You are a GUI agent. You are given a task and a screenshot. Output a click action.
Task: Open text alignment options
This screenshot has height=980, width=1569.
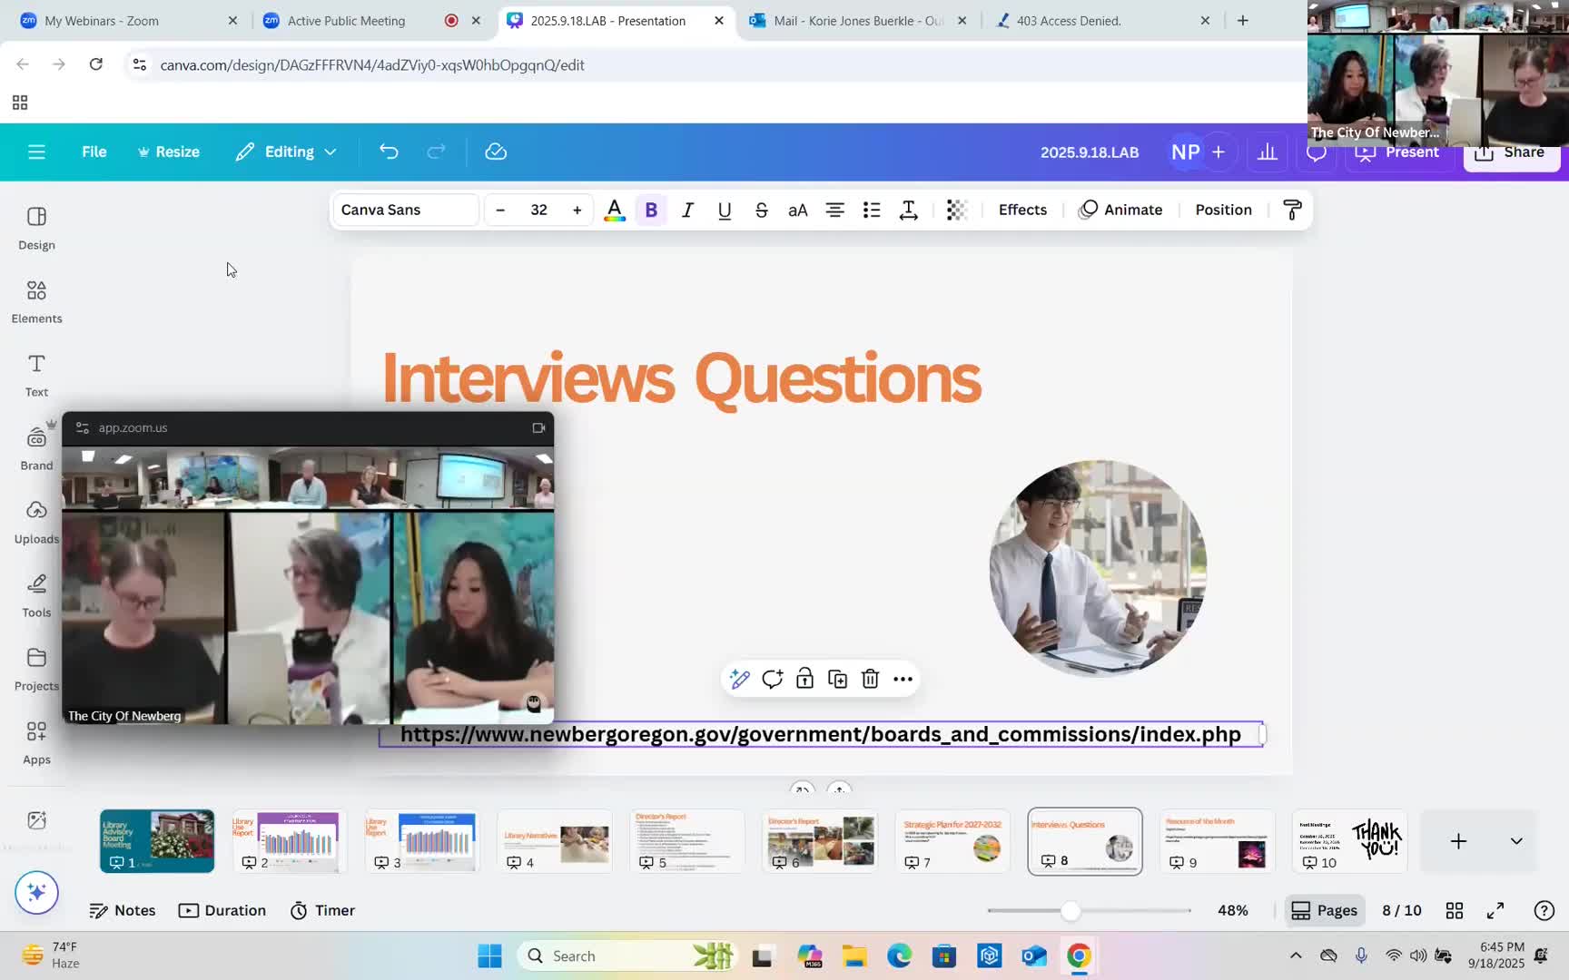click(x=834, y=210)
